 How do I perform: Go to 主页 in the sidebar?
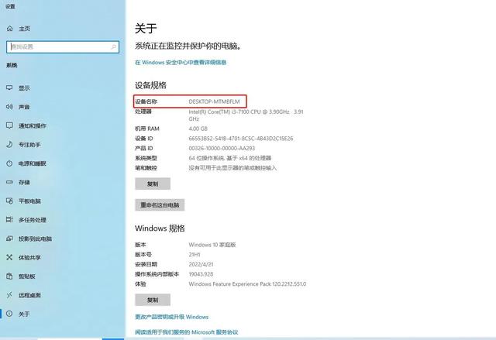tap(24, 29)
